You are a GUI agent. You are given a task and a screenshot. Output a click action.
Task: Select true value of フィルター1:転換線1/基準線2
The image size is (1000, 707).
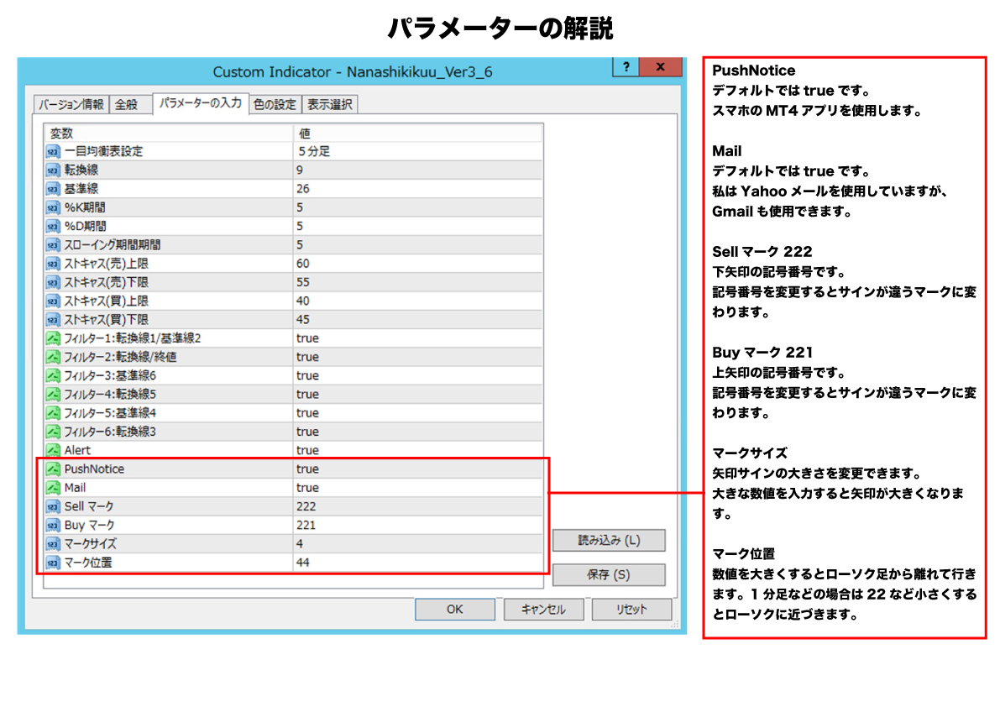[307, 338]
